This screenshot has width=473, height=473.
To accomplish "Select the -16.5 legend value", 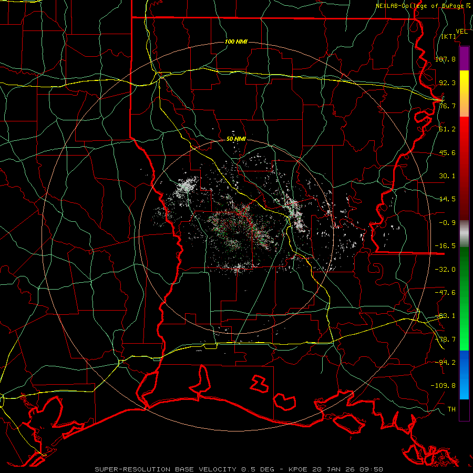I will (445, 246).
